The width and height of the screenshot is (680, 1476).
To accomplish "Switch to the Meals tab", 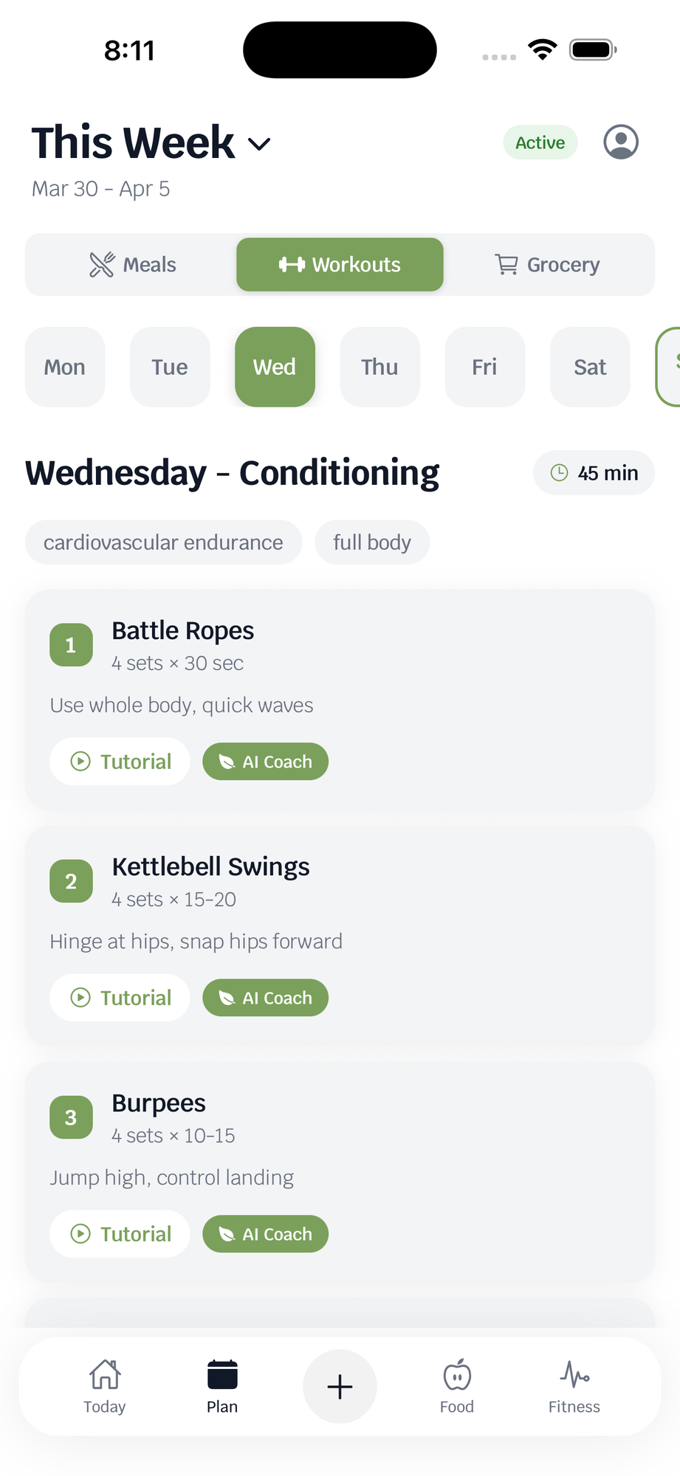I will [133, 264].
